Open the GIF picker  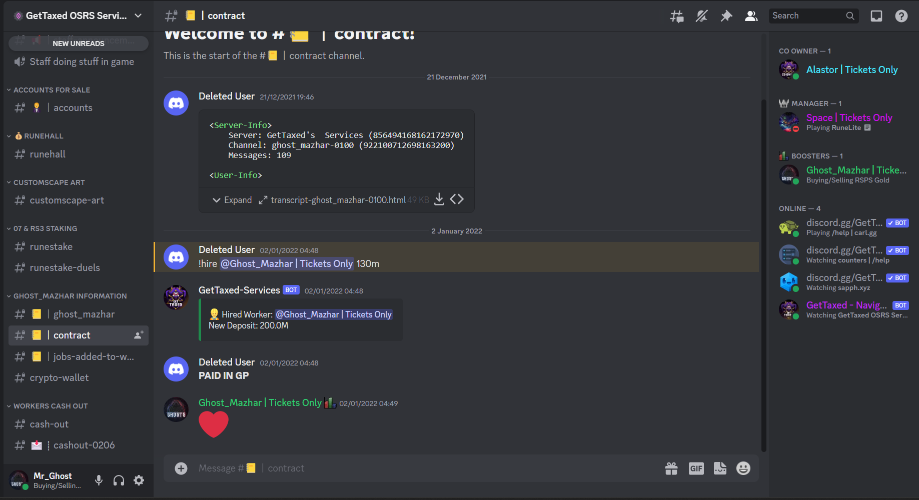(696, 468)
